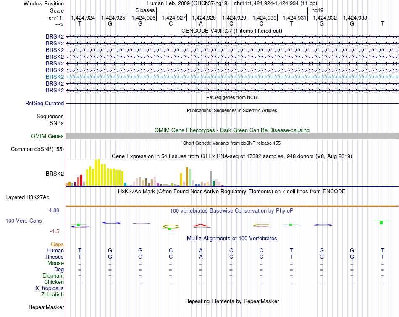Click the X_tropicalis species label

(50, 288)
